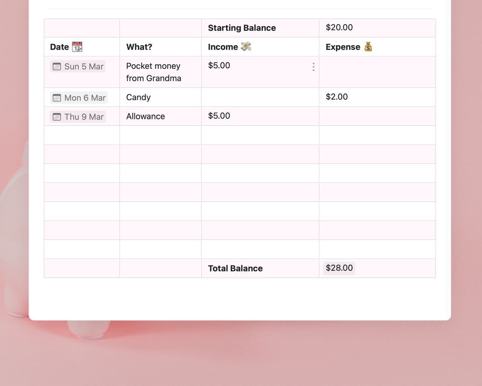Select the What? column header
This screenshot has width=482, height=386.
click(139, 47)
